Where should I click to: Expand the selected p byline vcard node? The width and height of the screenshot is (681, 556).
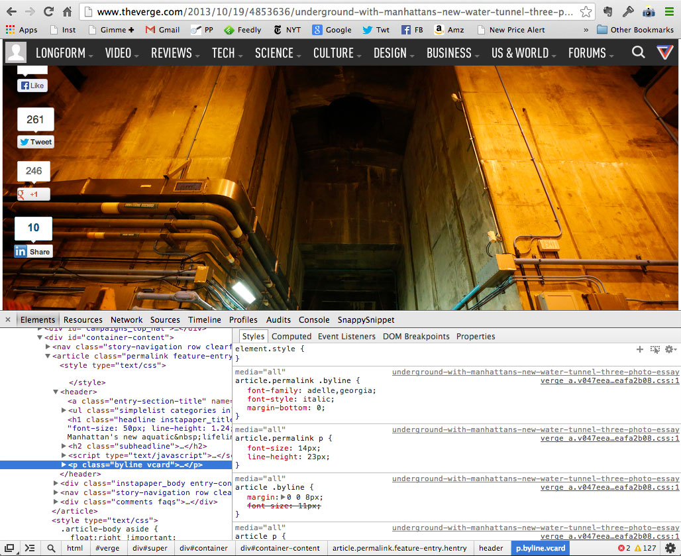point(64,465)
